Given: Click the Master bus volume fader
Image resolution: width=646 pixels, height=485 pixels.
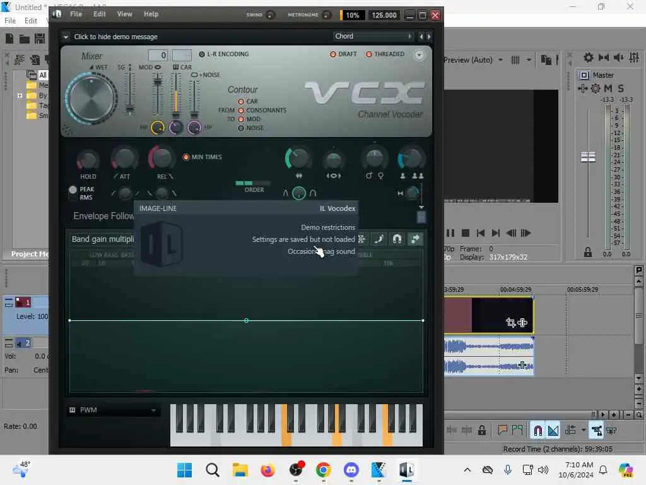Looking at the screenshot, I should click(x=588, y=157).
